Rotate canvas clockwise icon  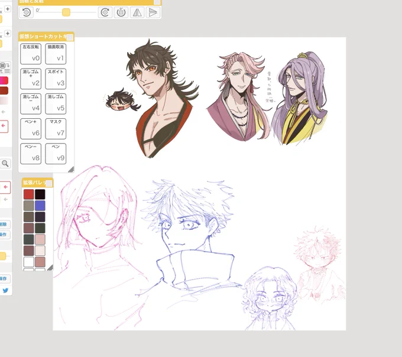105,12
